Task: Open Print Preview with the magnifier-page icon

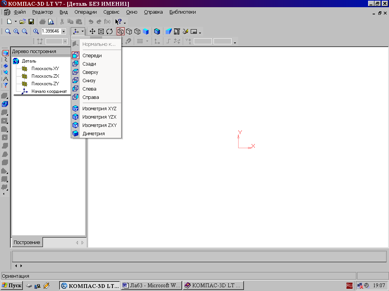Action: [x=51, y=22]
